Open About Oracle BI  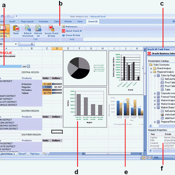(x=72, y=31)
